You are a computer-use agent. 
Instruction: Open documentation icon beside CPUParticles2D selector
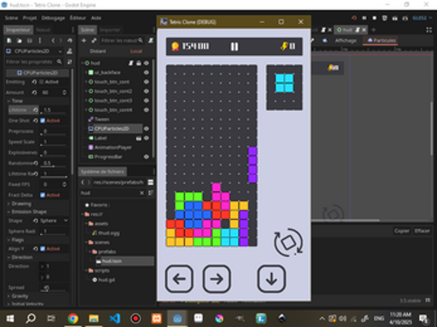[x=69, y=51]
